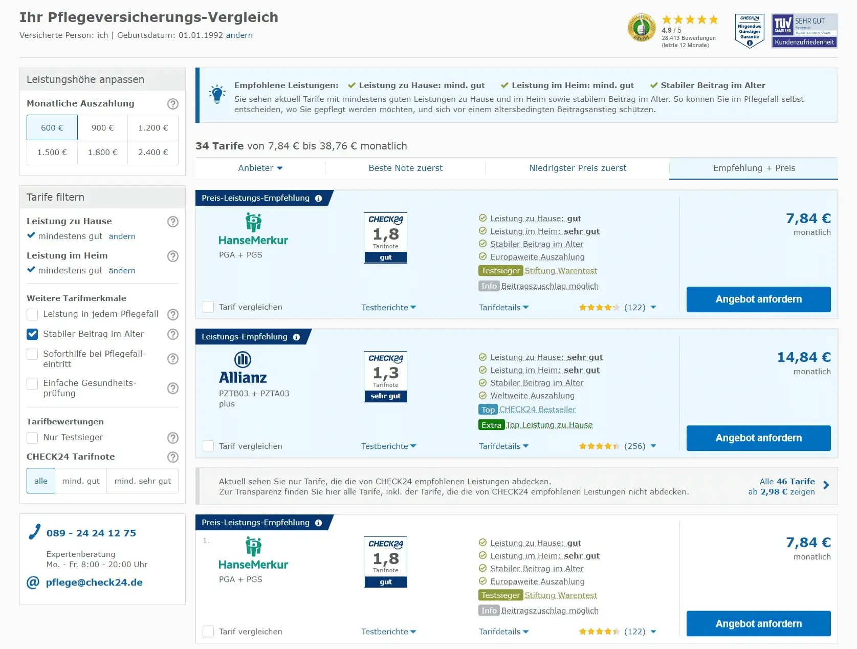
Task: Click the phone icon for Expertenberatung
Action: click(x=34, y=532)
